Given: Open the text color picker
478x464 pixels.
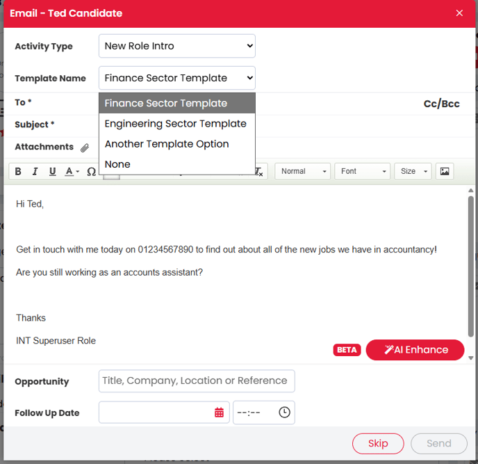Looking at the screenshot, I should (x=72, y=171).
